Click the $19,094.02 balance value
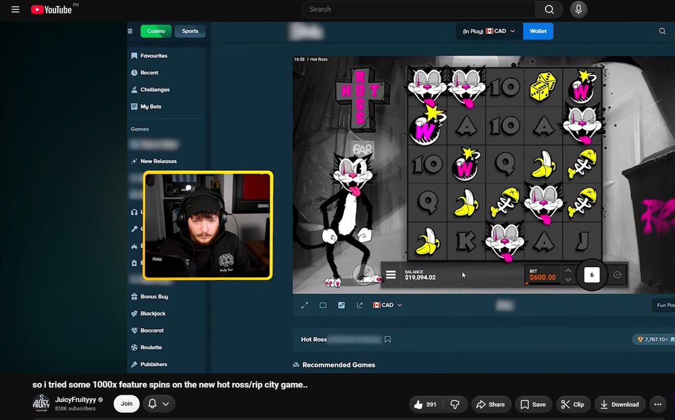Viewport: 675px width, 420px height. (420, 277)
